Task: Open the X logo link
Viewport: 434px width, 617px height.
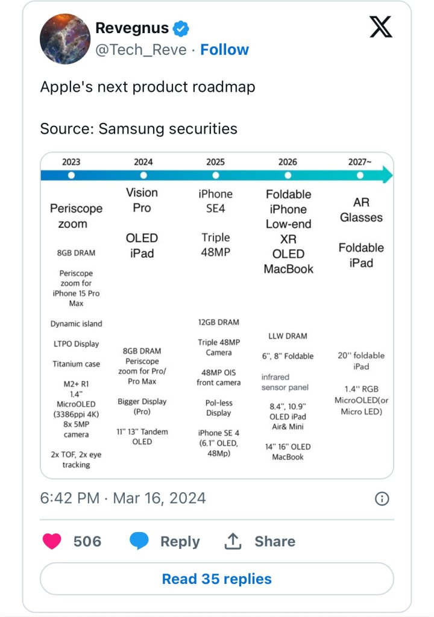Action: pyautogui.click(x=380, y=27)
